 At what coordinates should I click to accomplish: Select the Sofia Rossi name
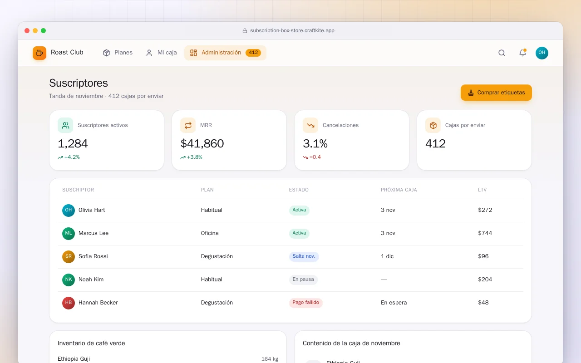click(x=93, y=256)
